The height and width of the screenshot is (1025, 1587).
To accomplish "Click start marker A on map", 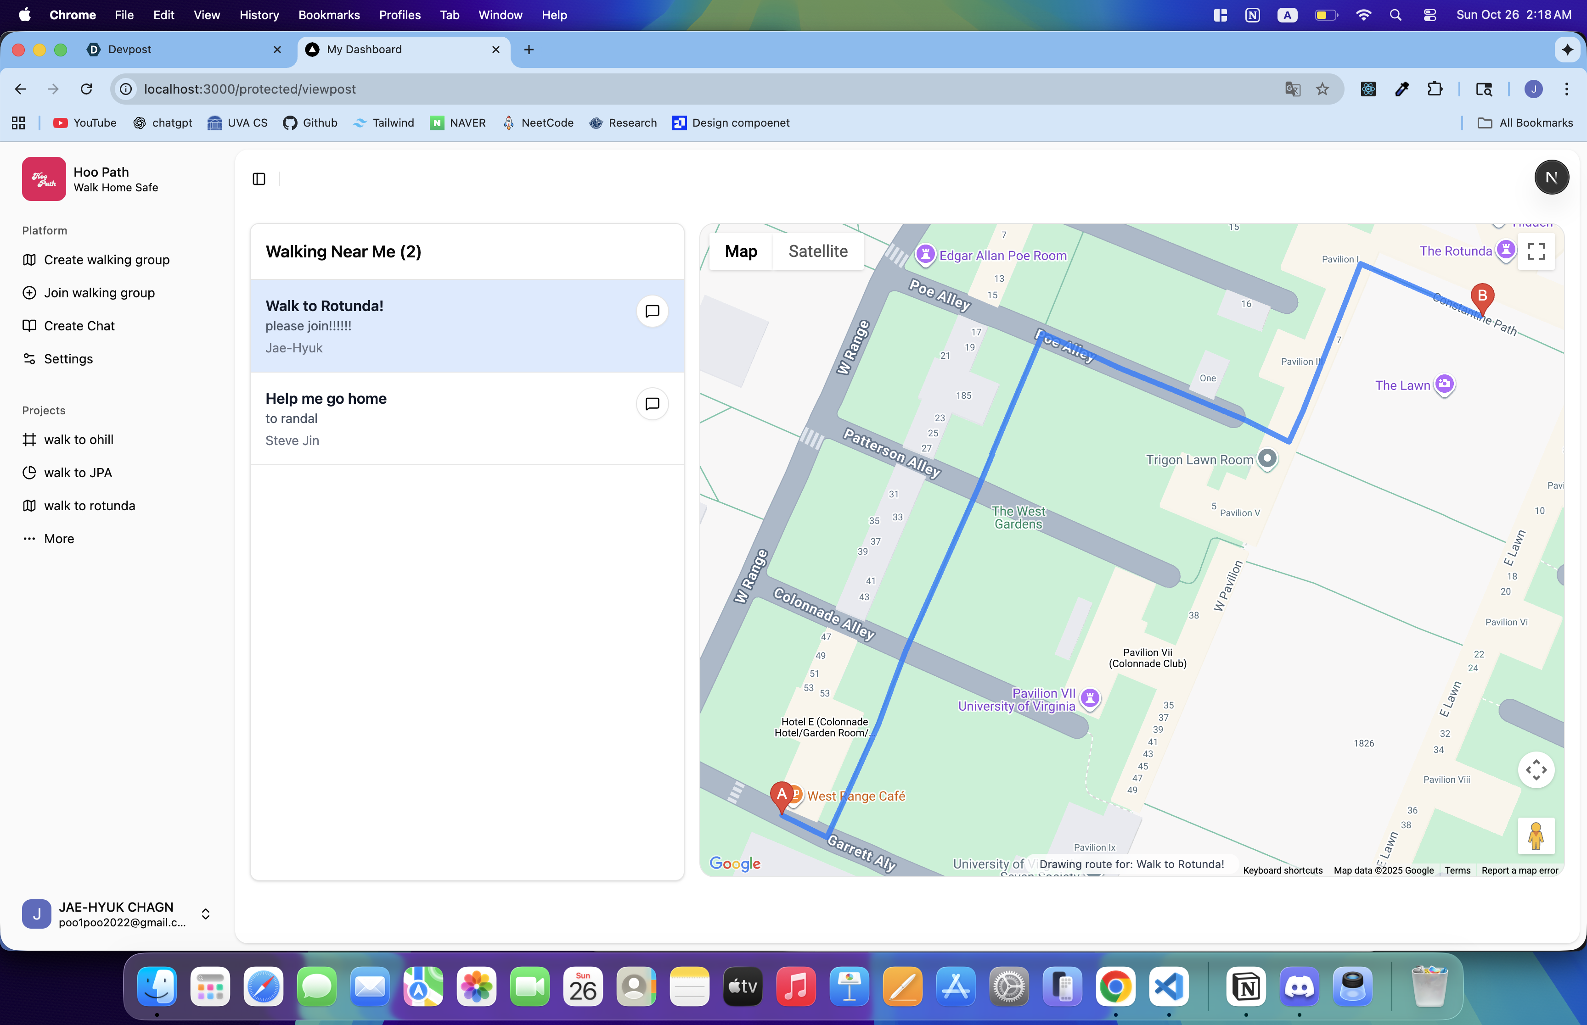I will pyautogui.click(x=781, y=794).
